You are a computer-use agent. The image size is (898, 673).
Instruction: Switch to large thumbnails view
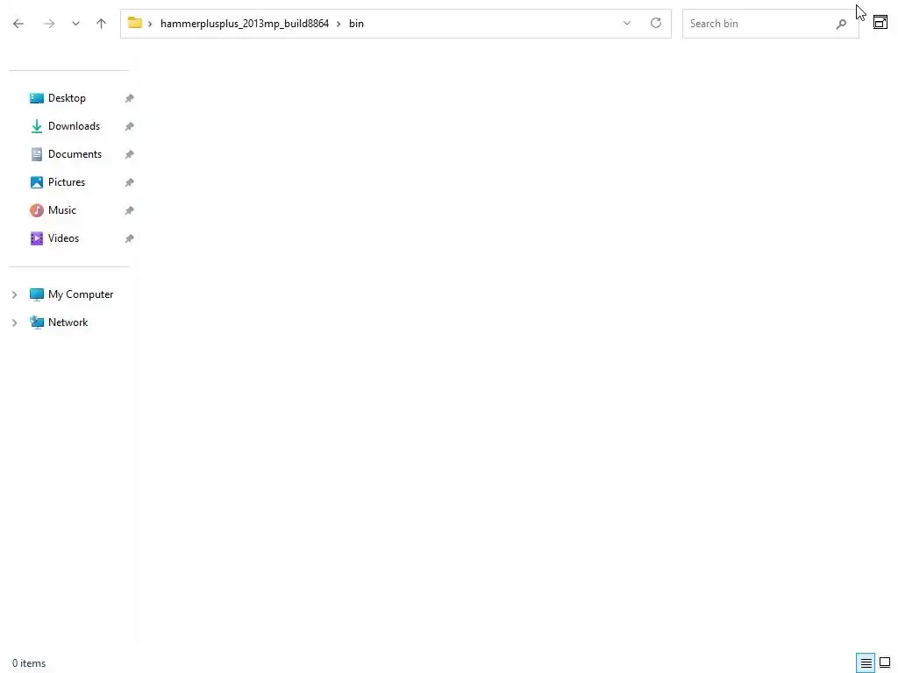tap(885, 662)
